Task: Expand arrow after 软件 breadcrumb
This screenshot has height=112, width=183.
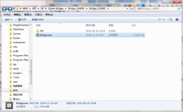Action: 30,9
